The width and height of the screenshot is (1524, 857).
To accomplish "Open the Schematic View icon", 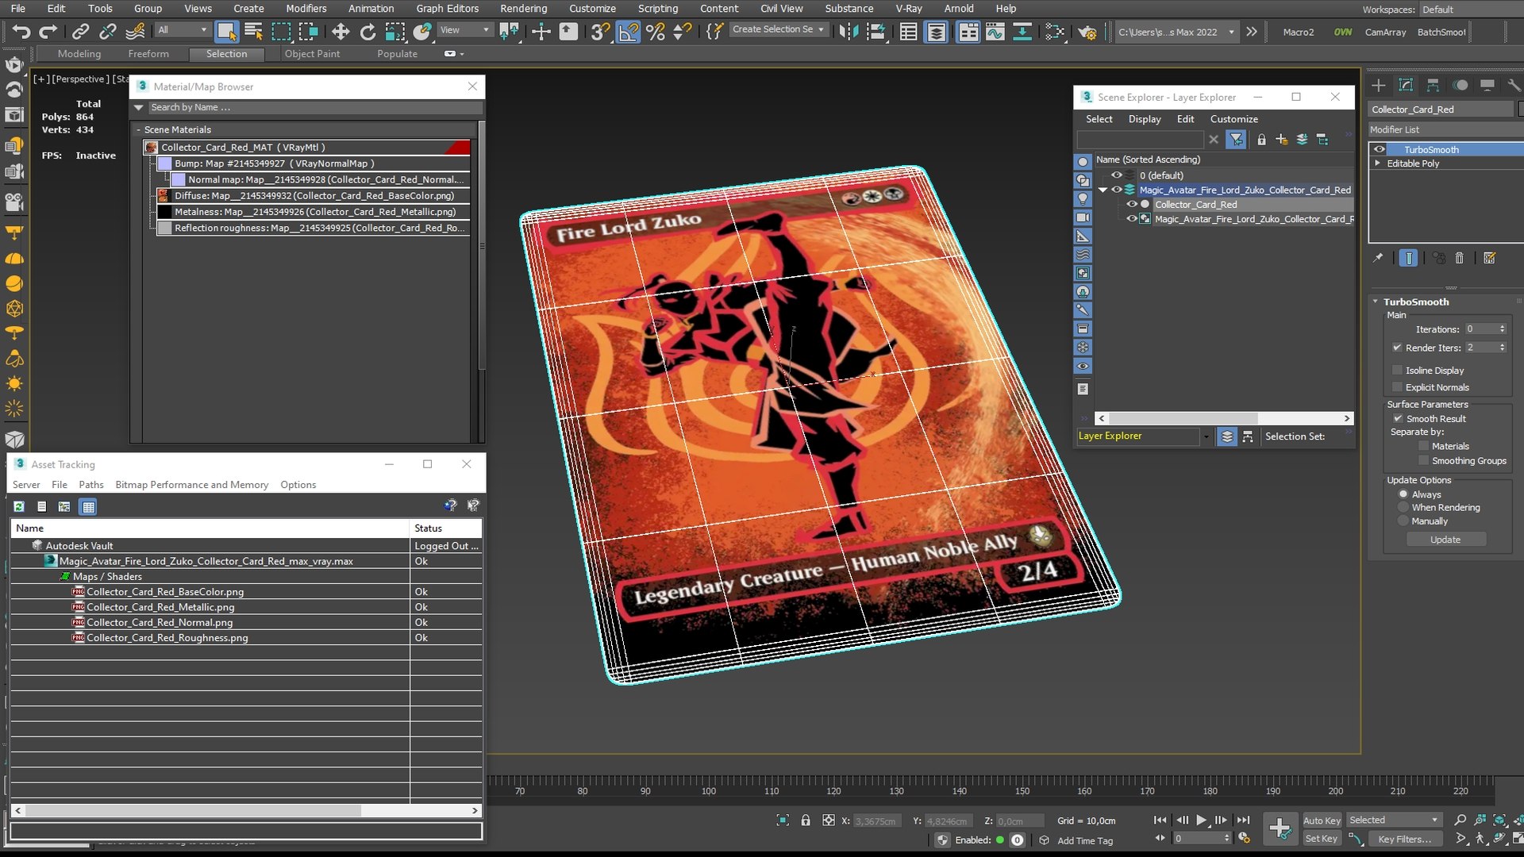I will pos(1022,32).
